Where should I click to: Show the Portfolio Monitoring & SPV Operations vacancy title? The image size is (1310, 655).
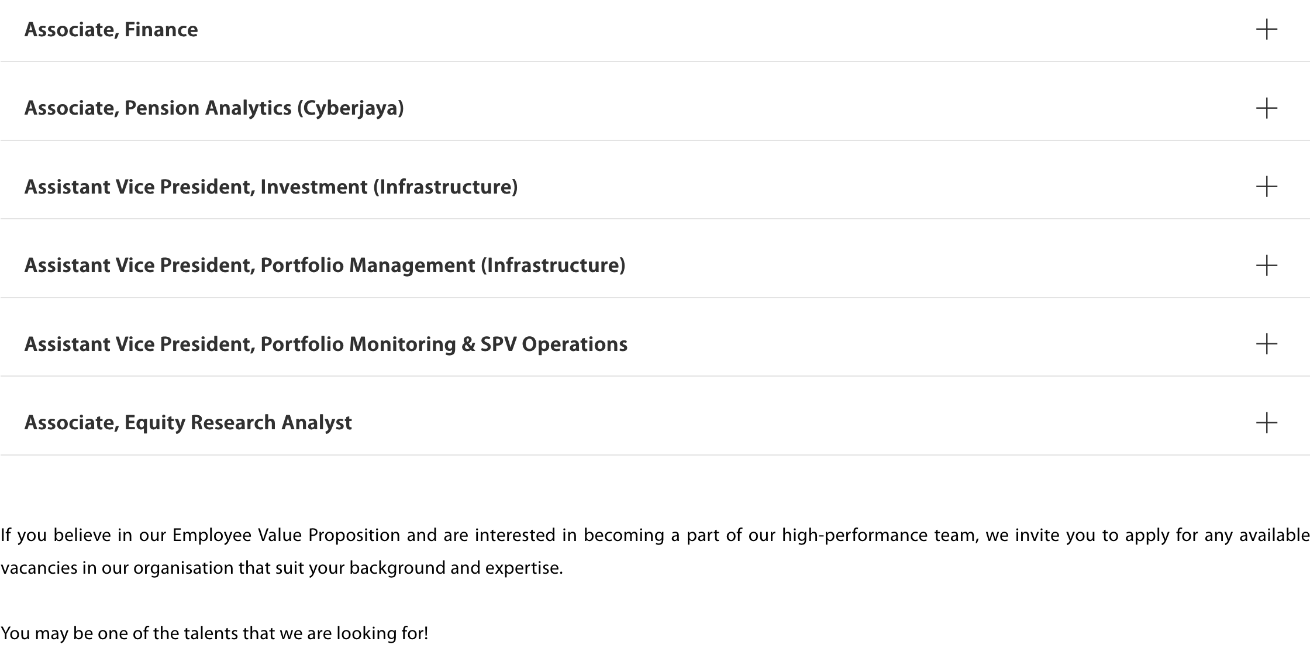point(326,344)
